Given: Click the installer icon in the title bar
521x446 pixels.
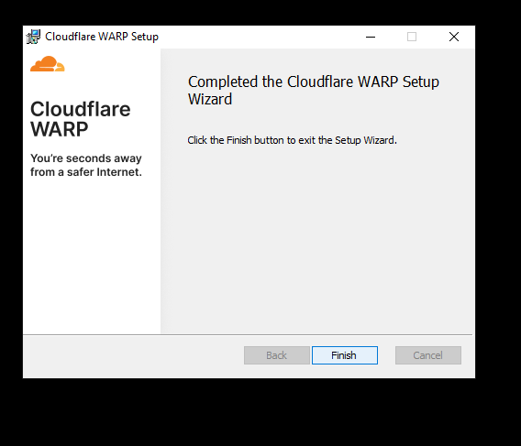Looking at the screenshot, I should (33, 37).
